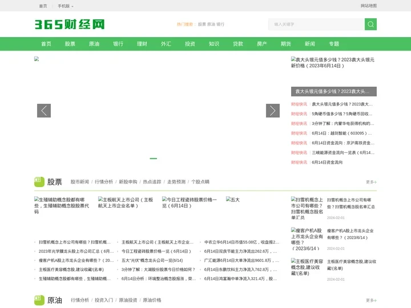Click hot search term 原油
411x308 pixels.
(x=211, y=25)
